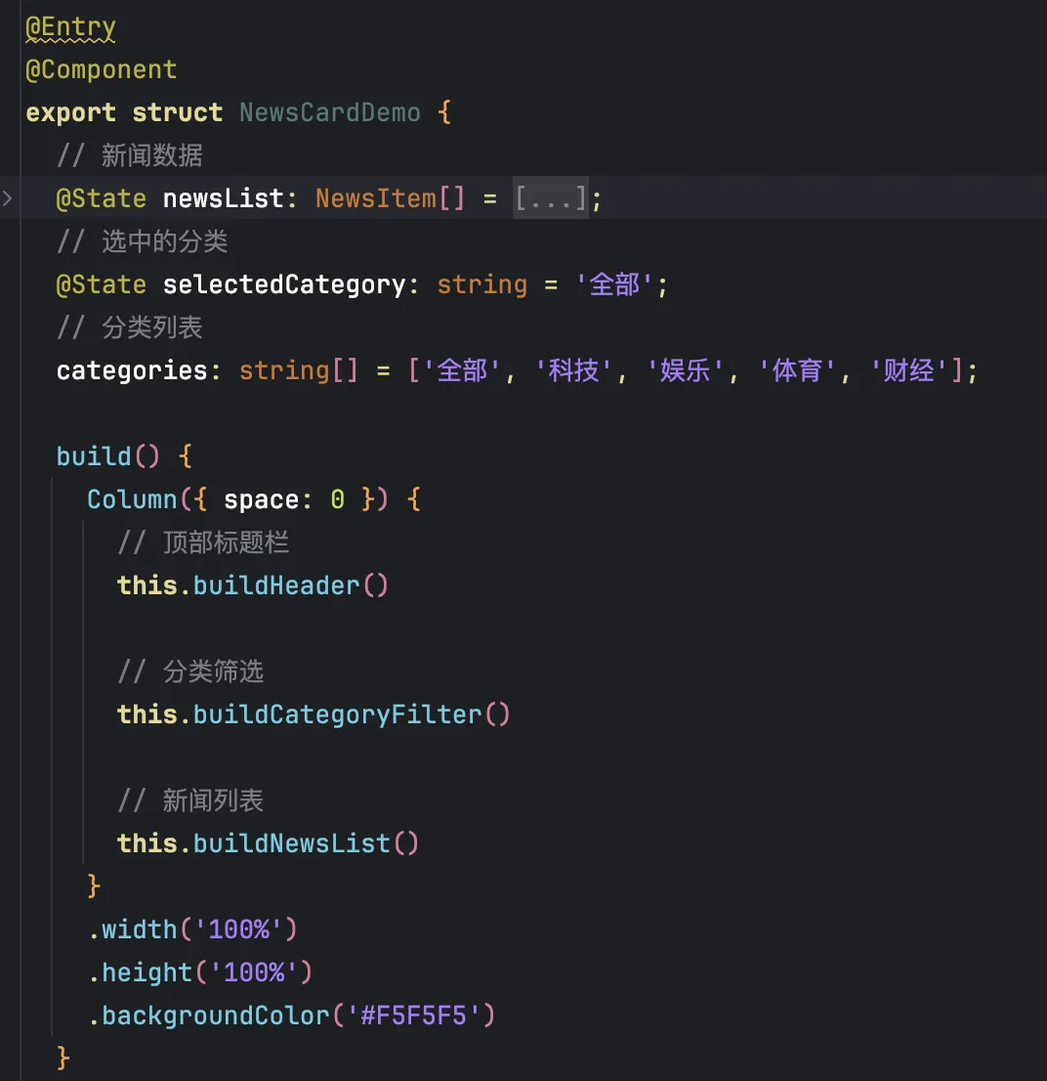
Task: Click the '科技' string in categories
Action: click(x=573, y=370)
